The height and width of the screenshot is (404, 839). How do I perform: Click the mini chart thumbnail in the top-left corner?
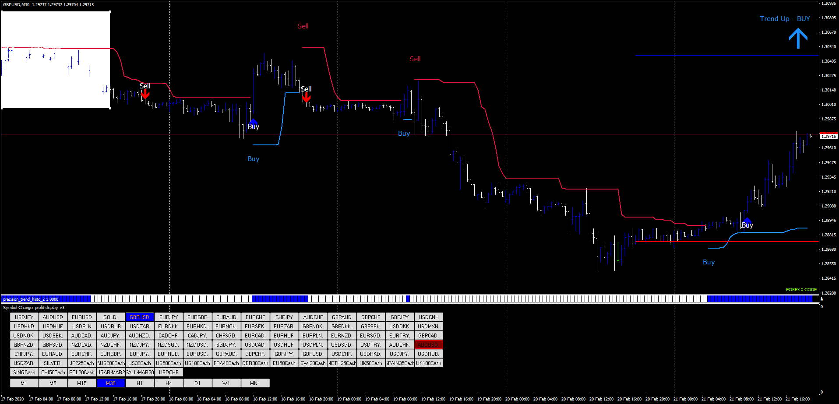click(56, 59)
